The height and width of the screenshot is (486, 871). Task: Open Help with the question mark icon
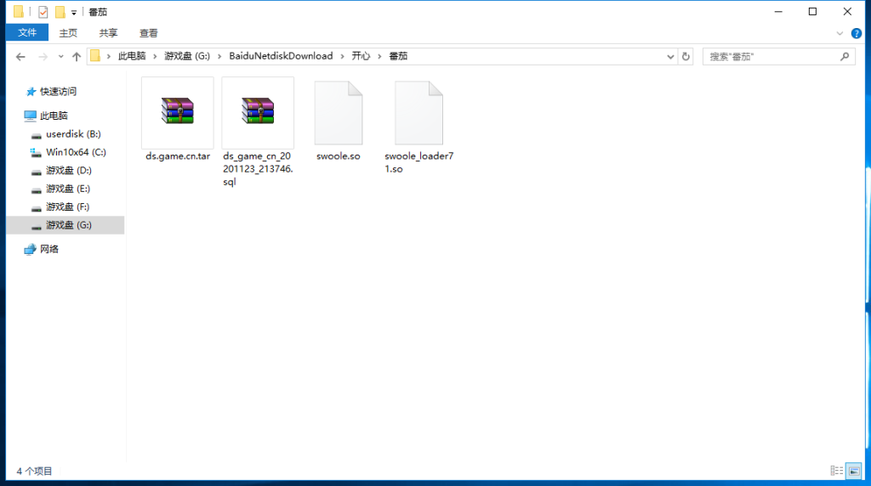click(857, 34)
